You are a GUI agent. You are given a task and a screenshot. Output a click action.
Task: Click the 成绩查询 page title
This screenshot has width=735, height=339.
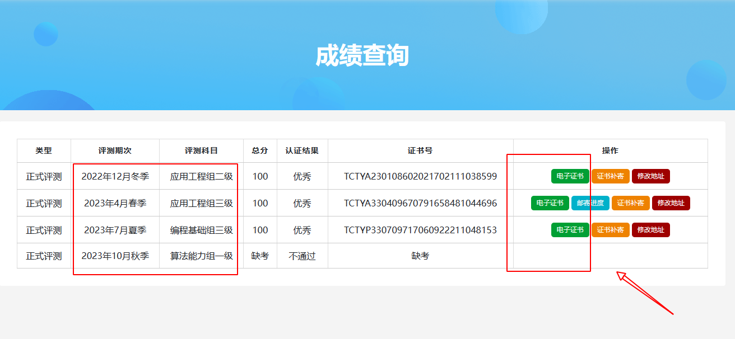362,55
